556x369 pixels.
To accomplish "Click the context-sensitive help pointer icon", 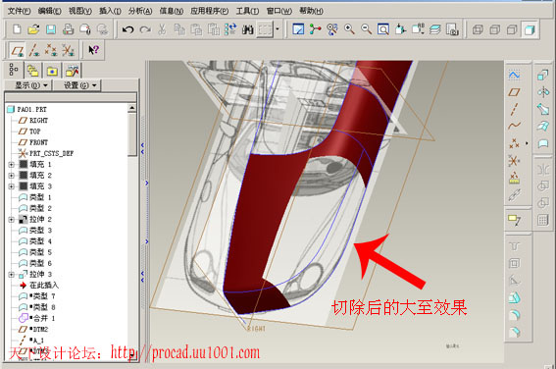I will point(94,50).
